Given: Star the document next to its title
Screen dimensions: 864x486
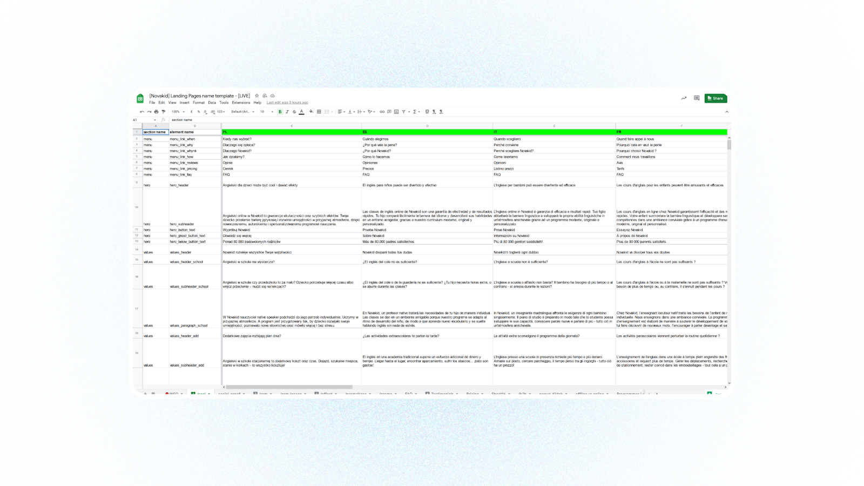Looking at the screenshot, I should pyautogui.click(x=257, y=96).
